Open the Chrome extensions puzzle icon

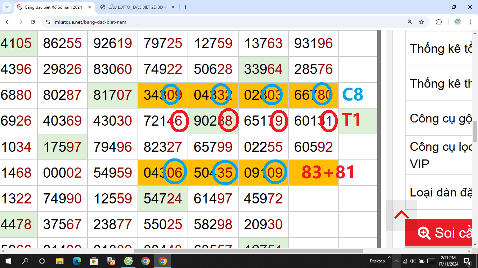438,21
